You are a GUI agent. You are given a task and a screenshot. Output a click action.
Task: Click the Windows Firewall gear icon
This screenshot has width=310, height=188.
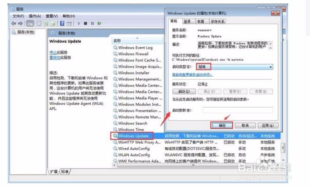(115, 54)
